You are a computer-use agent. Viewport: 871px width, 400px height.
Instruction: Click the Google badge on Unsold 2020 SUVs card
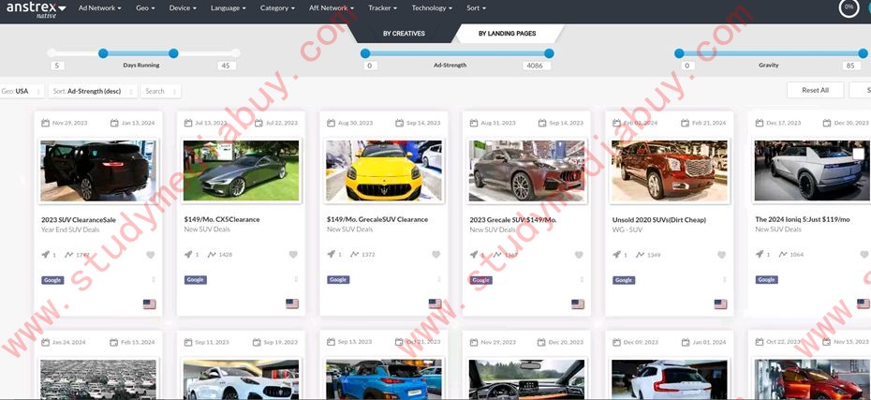[x=624, y=280]
